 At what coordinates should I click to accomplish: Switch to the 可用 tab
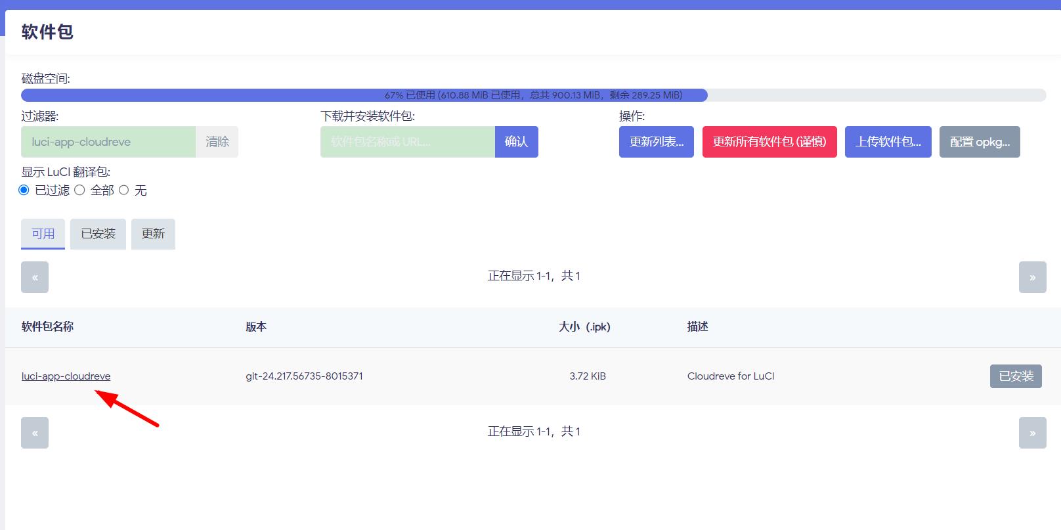pyautogui.click(x=43, y=234)
